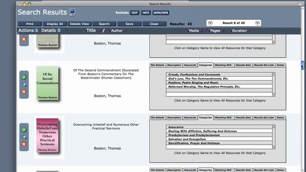306x172 pixels.
Task: Sort by the Duration column header
Action: tap(239, 31)
